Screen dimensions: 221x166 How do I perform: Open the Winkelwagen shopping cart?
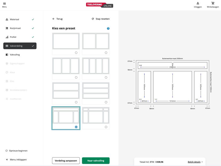coord(213,3)
